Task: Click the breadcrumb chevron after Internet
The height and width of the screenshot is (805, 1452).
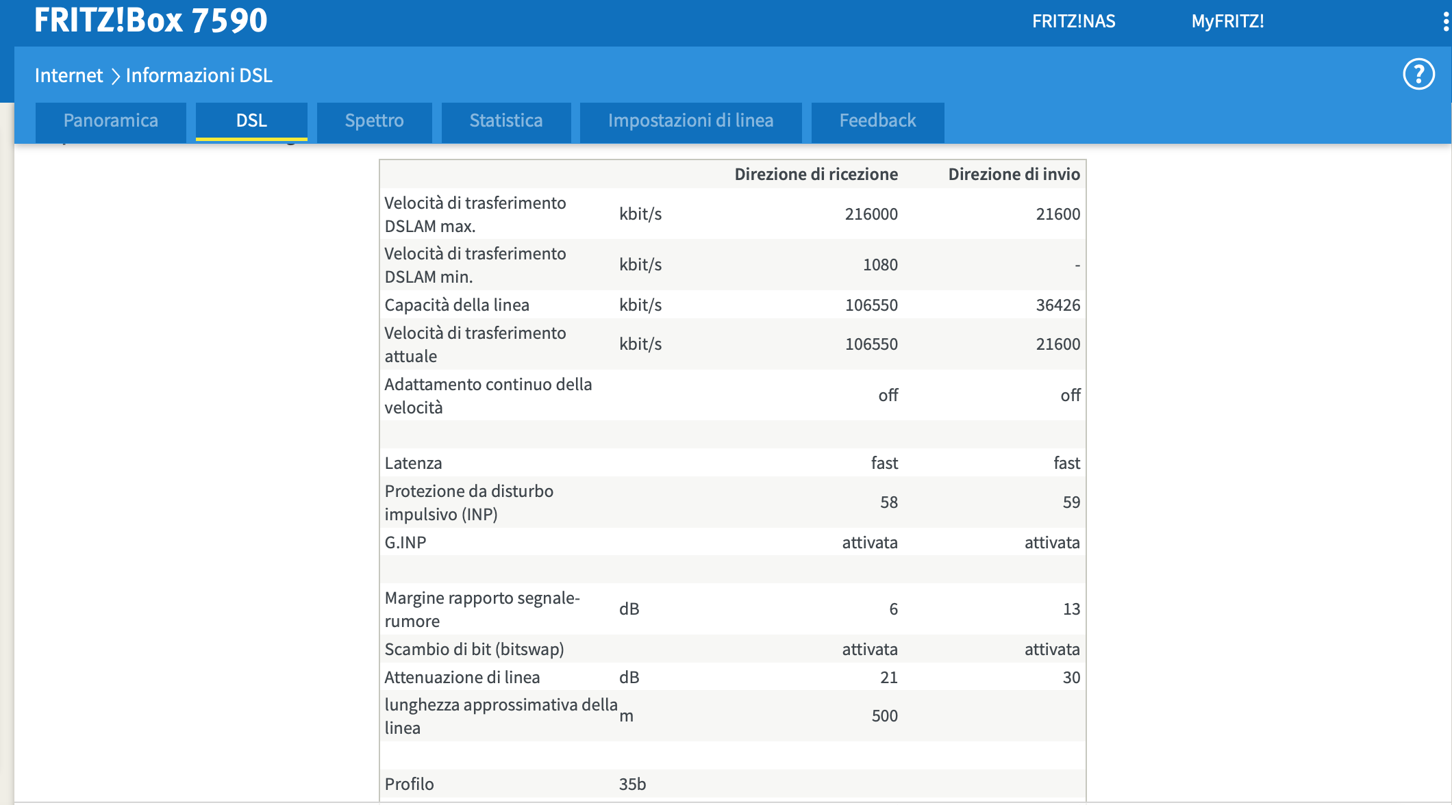Action: point(115,76)
